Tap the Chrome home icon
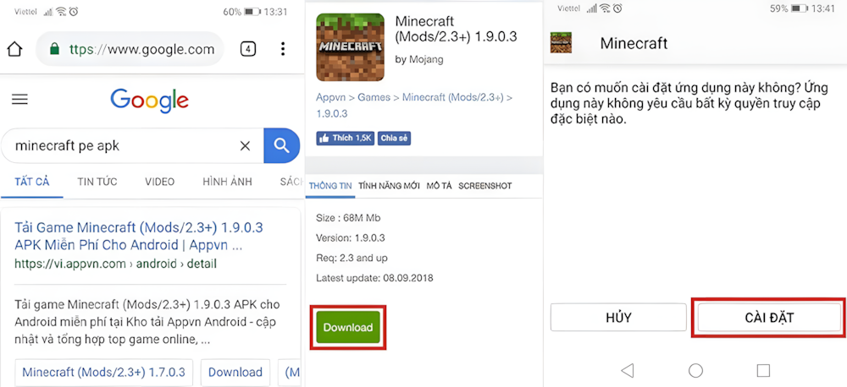847x387 pixels. pyautogui.click(x=14, y=50)
